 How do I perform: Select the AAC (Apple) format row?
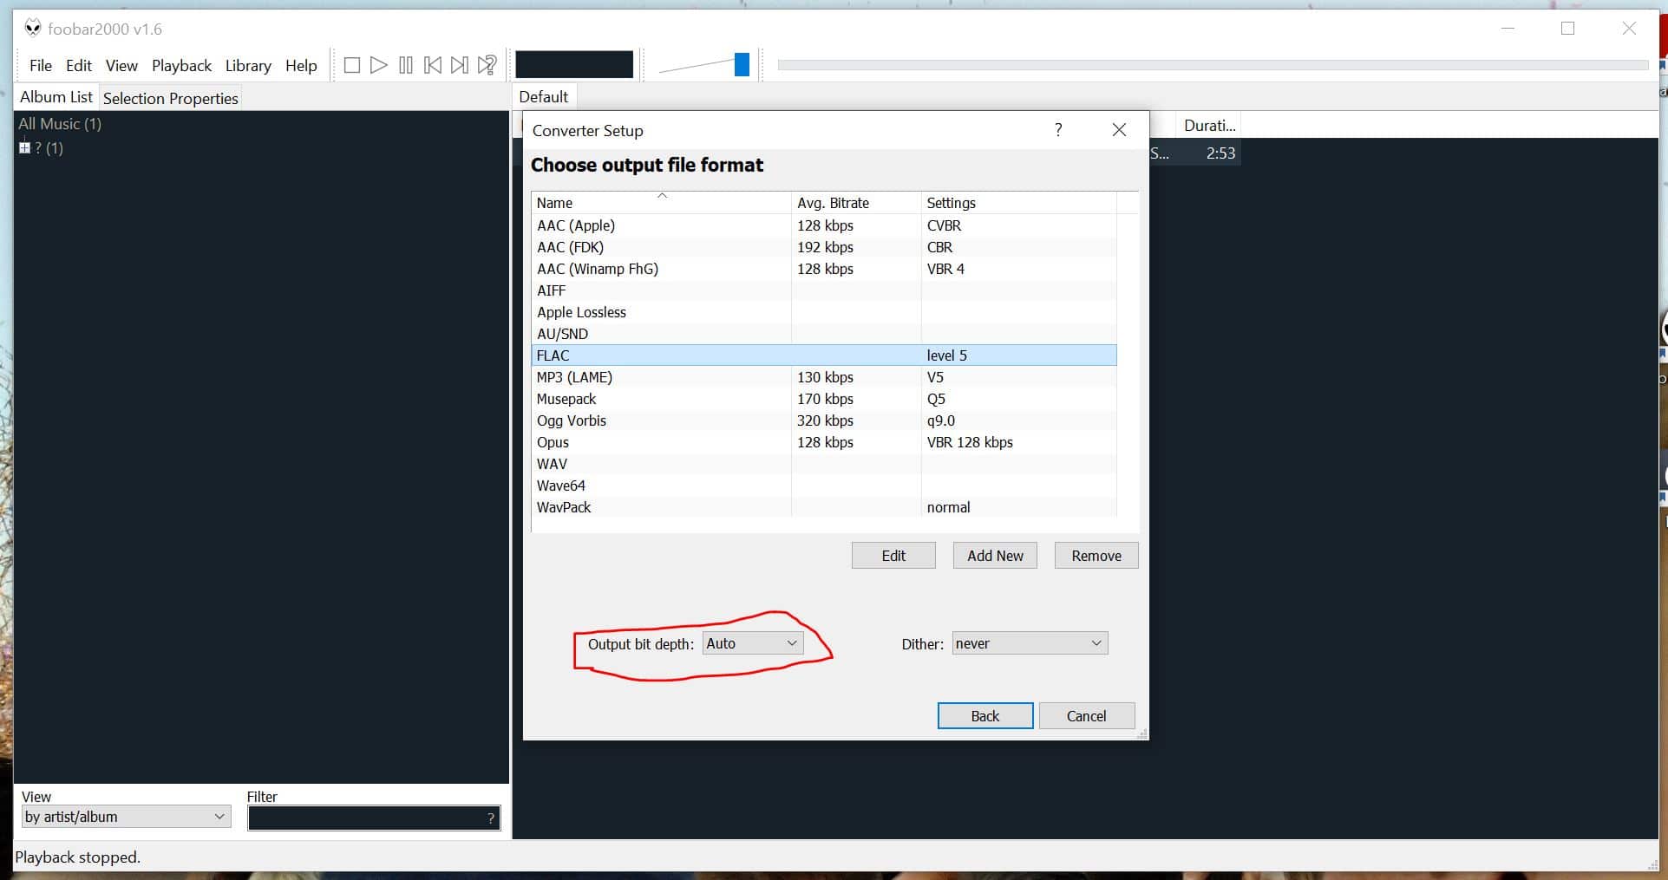point(824,225)
